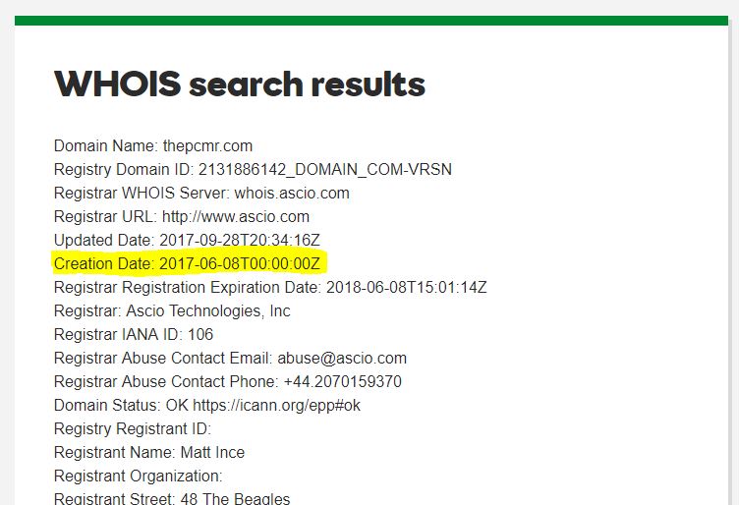
Task: Click the abuse@ascio.com email address
Action: [342, 358]
